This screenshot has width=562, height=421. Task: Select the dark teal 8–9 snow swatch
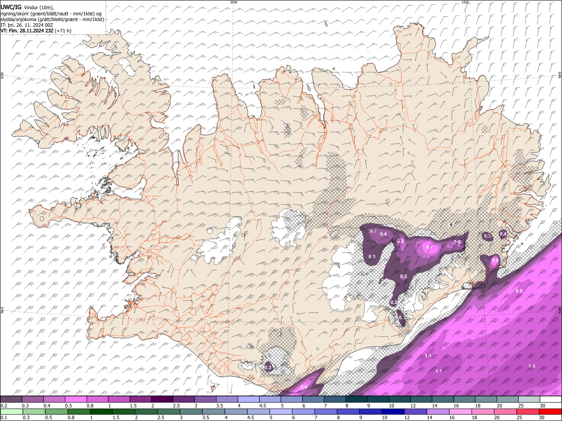[x=357, y=400]
